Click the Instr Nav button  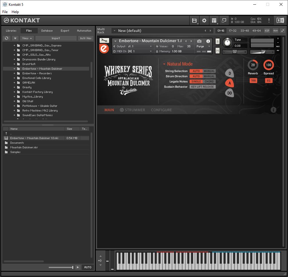coord(86,38)
